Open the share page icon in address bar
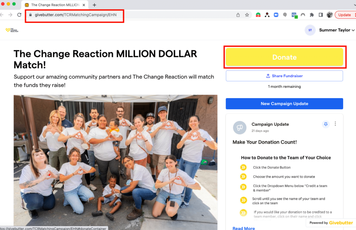The height and width of the screenshot is (230, 356). point(238,15)
